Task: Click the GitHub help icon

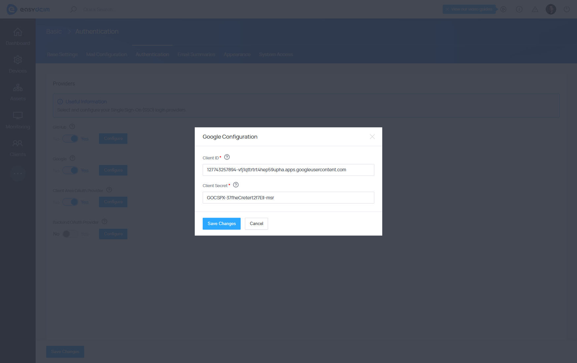Action: coord(72,126)
